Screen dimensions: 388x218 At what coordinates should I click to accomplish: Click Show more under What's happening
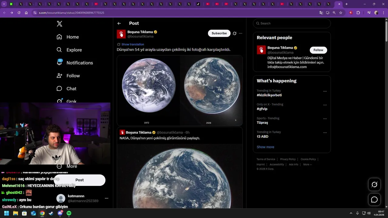265,147
